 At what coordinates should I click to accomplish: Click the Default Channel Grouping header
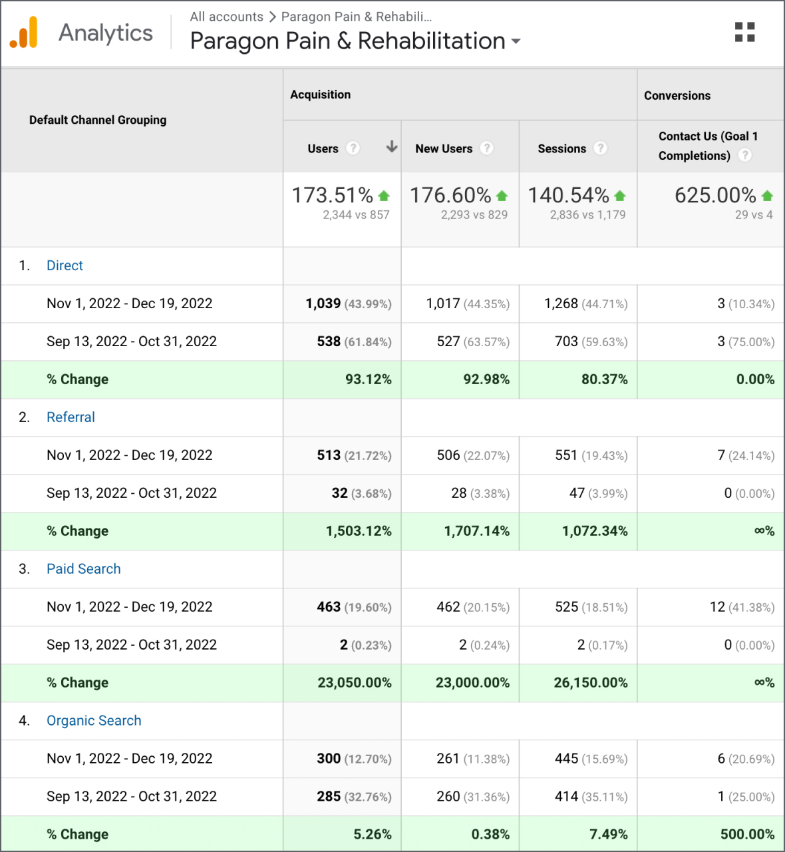tap(98, 120)
